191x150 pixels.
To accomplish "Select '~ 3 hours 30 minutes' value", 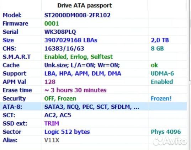I will point(75,90).
